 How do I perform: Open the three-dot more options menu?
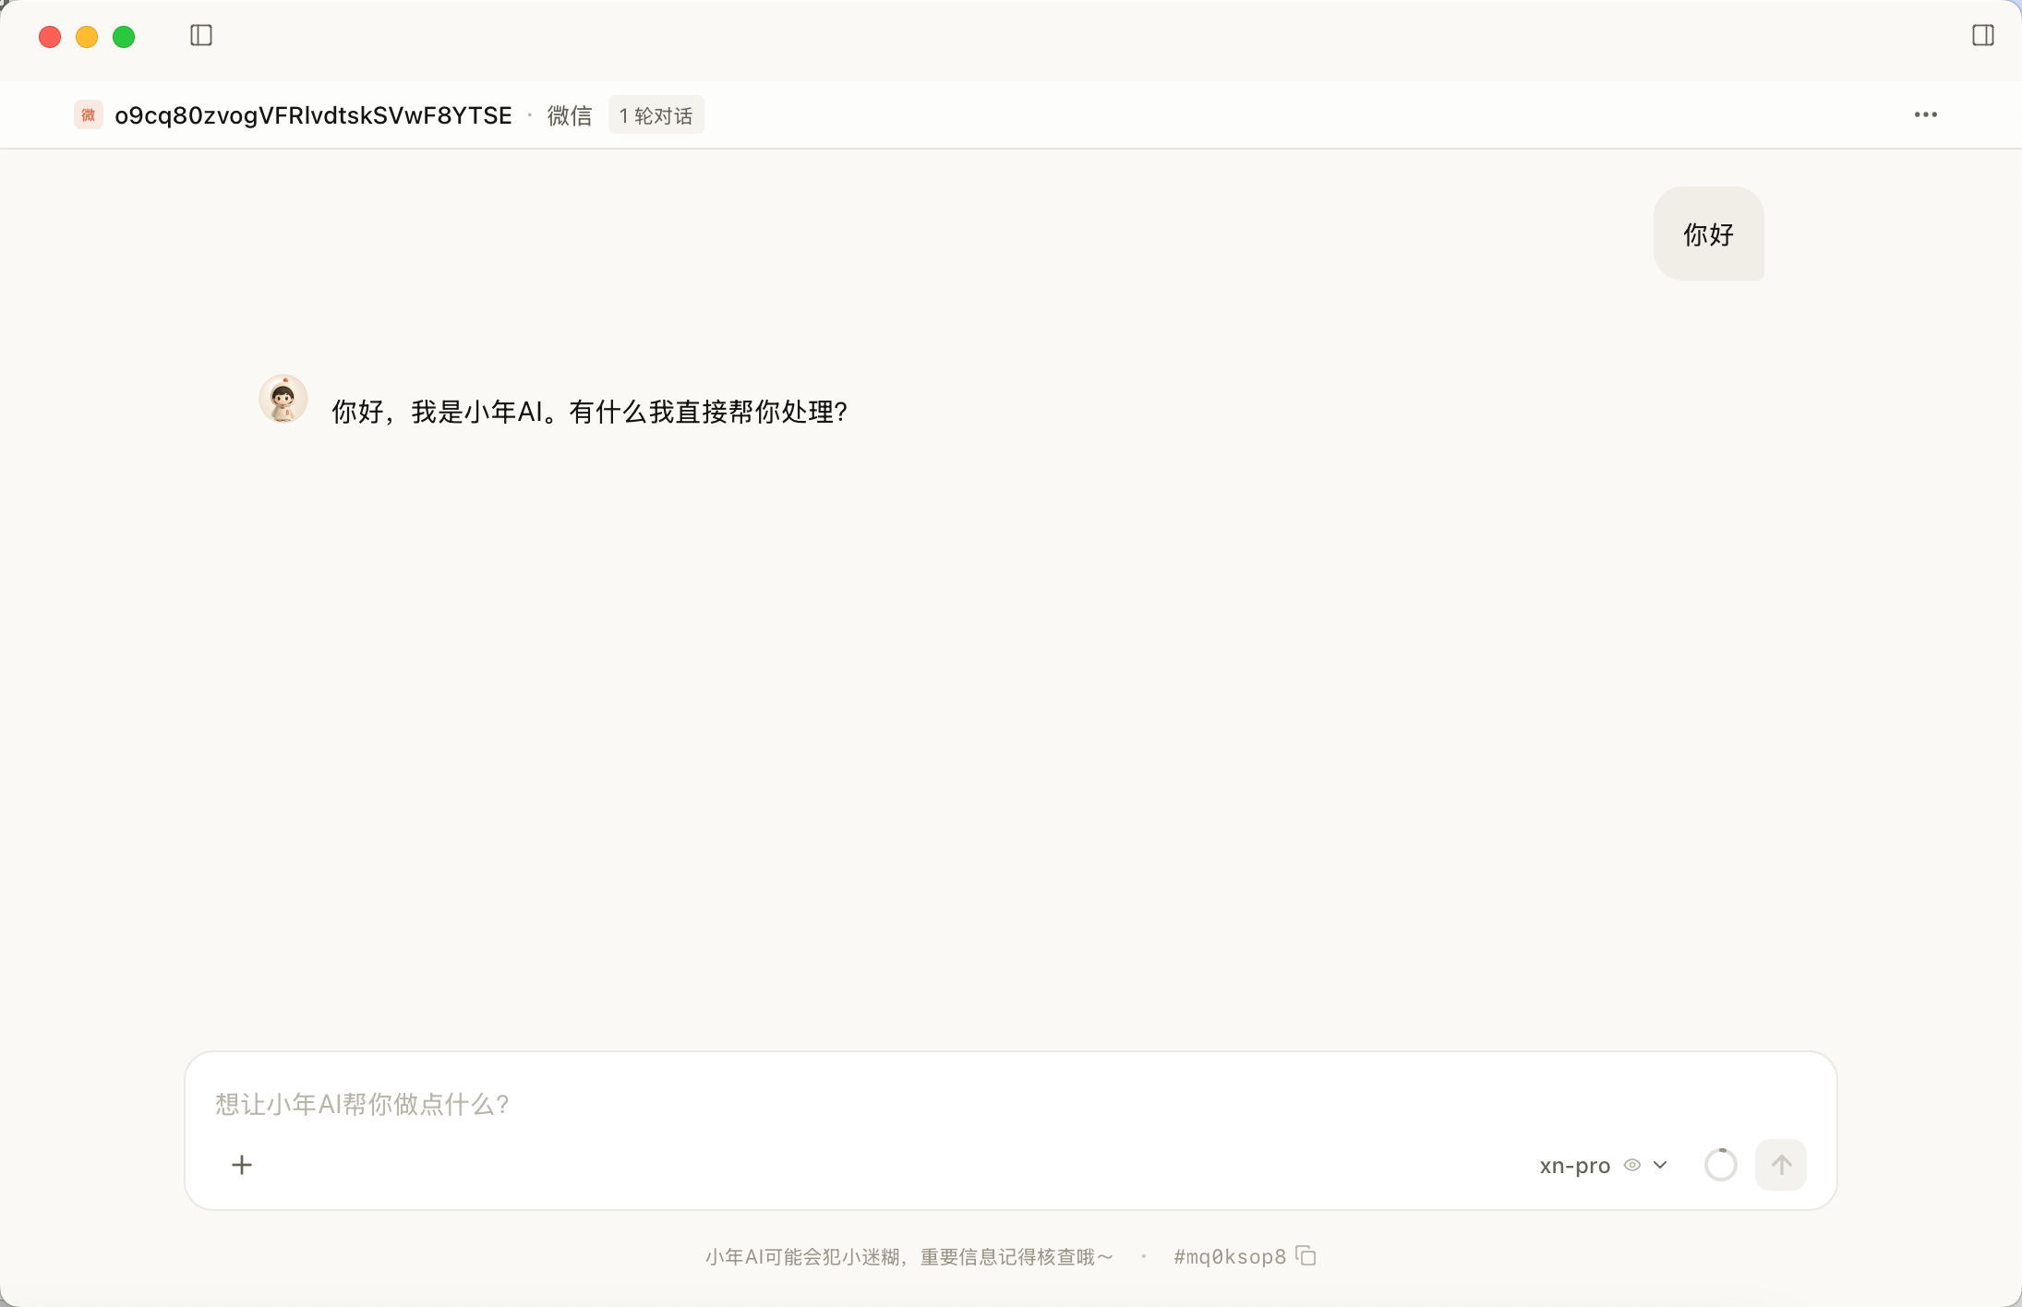(1925, 114)
